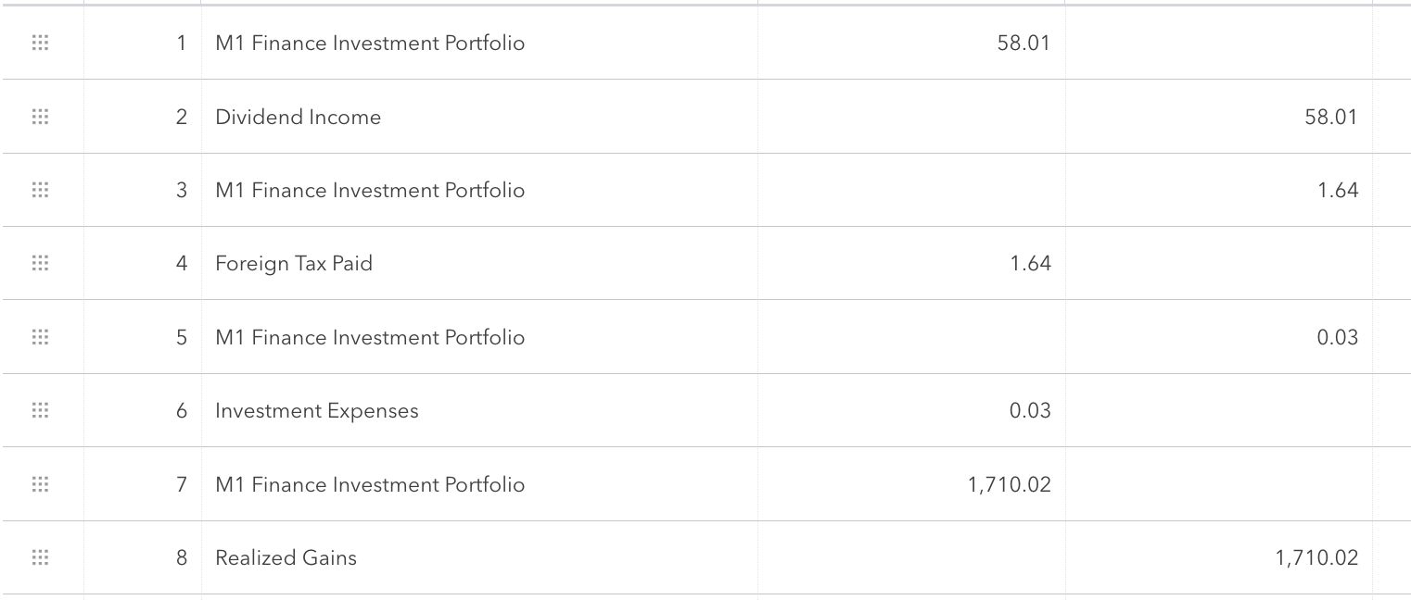The width and height of the screenshot is (1411, 600).
Task: Click drag handle icon on row 7
Action: [x=40, y=484]
